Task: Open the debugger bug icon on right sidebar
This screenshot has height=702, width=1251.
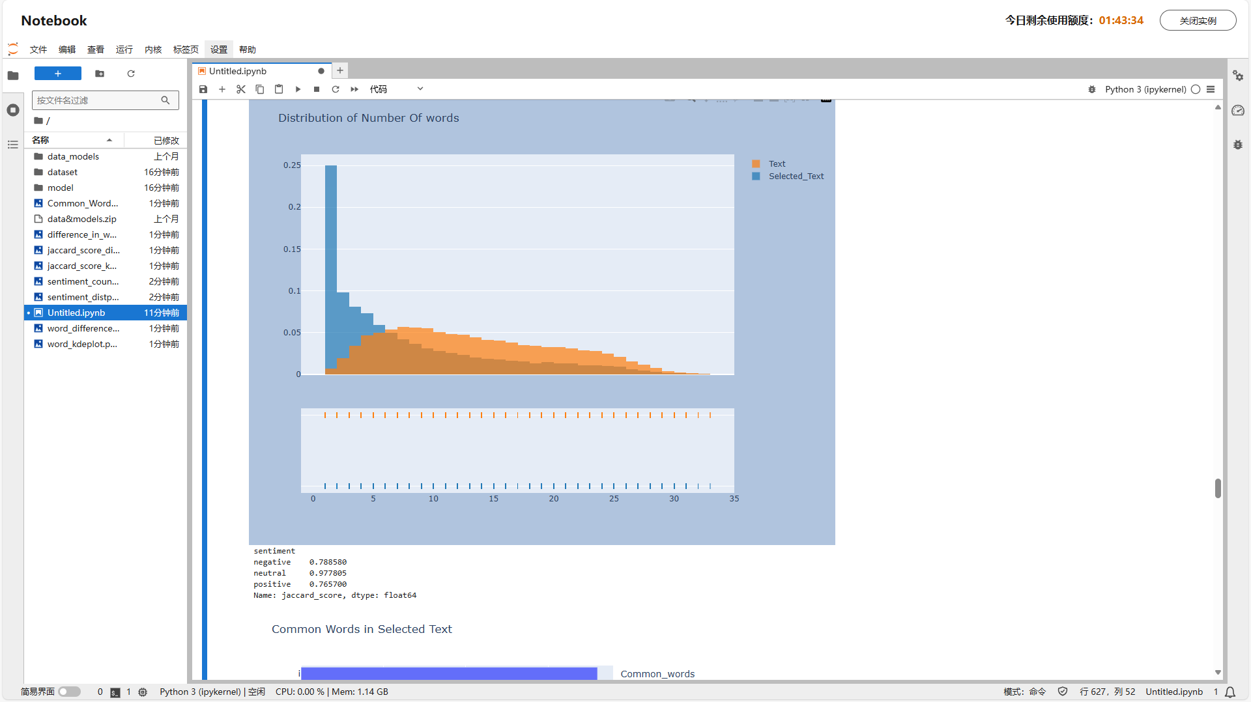Action: [1238, 145]
